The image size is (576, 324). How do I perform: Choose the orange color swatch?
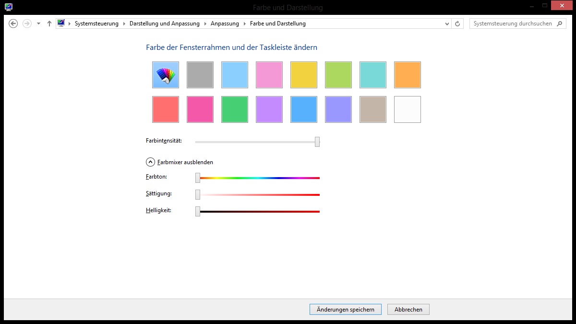point(408,75)
